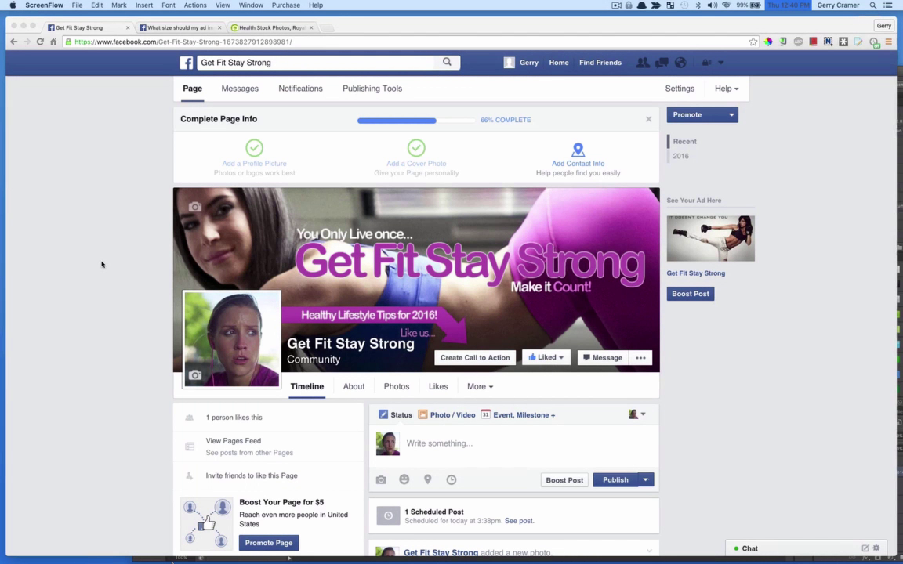
Task: Click the more options ellipsis button
Action: (640, 357)
